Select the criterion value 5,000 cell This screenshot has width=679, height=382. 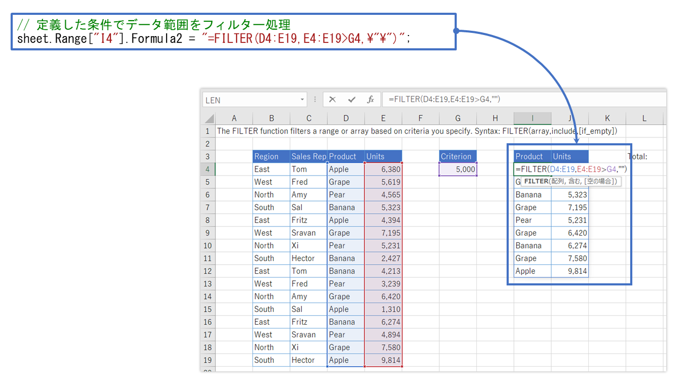pos(458,169)
